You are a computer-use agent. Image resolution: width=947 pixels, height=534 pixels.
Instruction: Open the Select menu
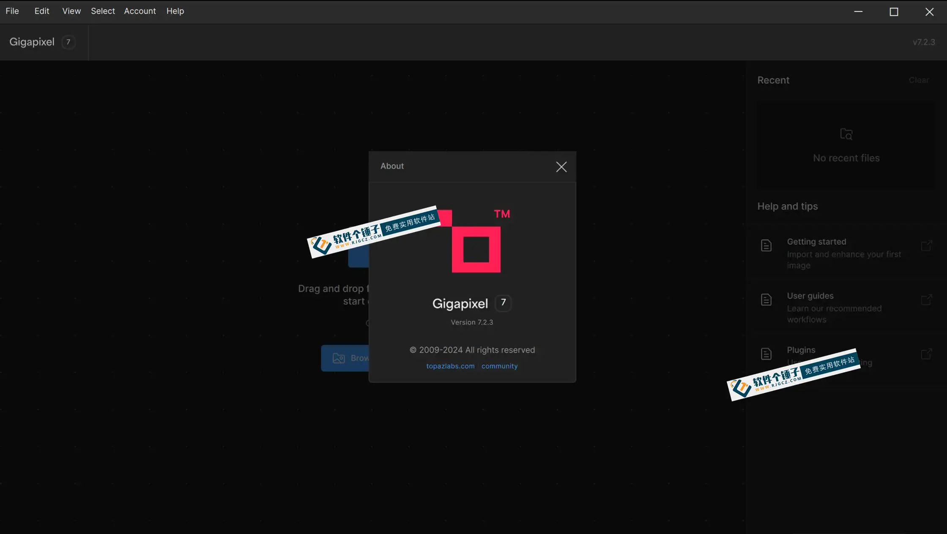tap(103, 11)
